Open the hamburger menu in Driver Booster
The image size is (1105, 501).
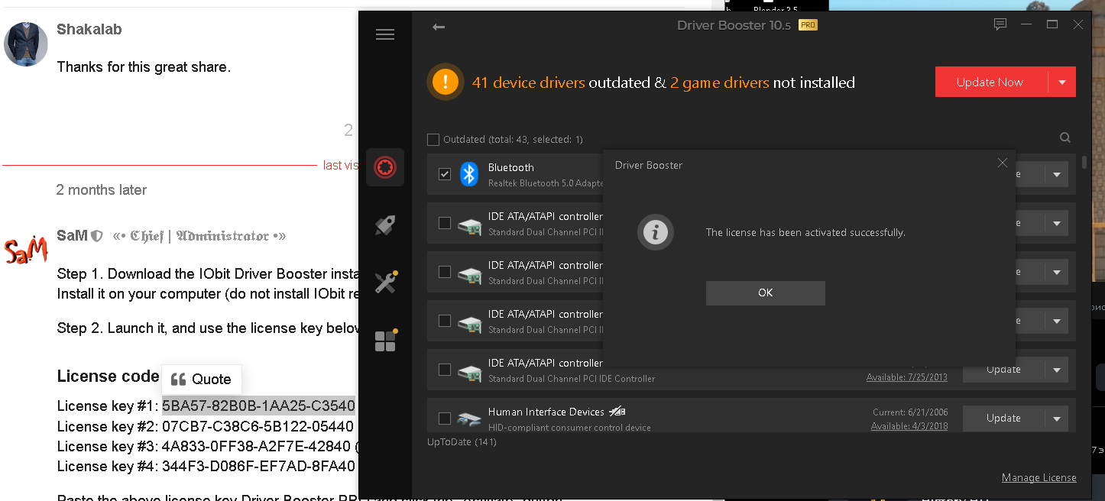tap(385, 34)
